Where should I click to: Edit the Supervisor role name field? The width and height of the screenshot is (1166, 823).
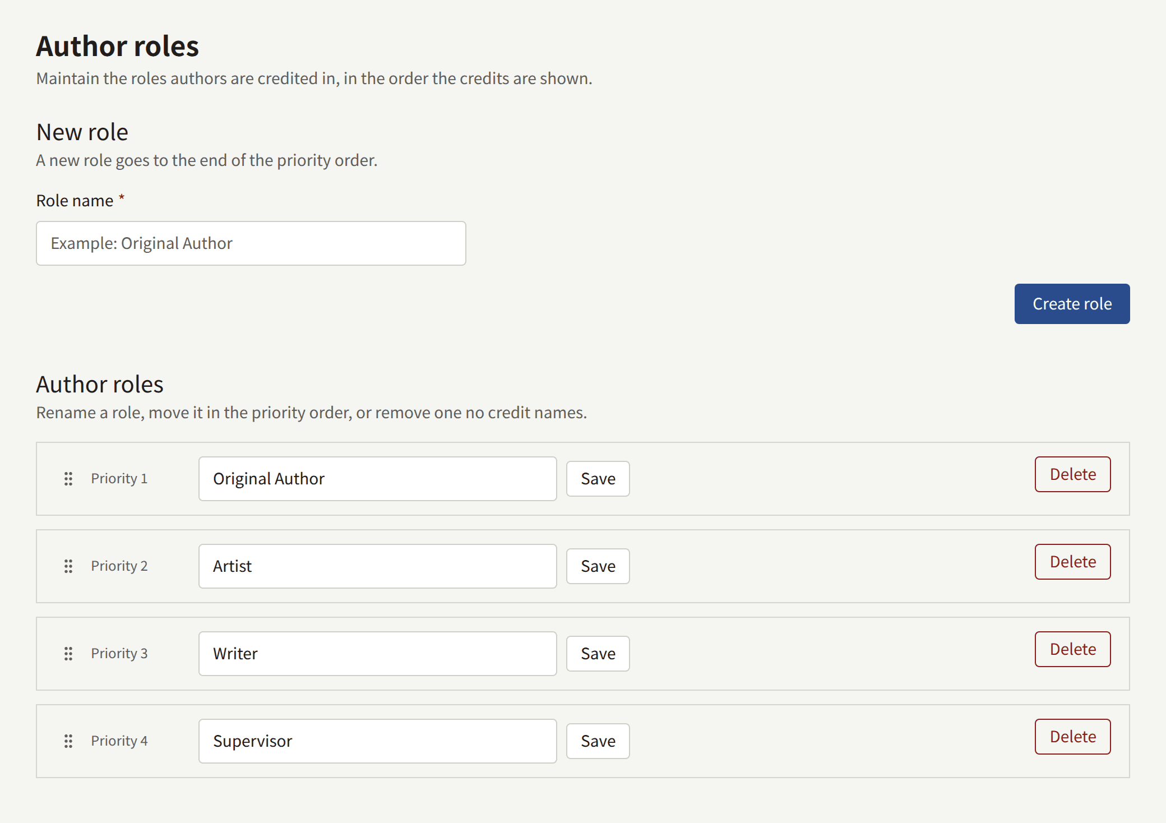click(378, 741)
